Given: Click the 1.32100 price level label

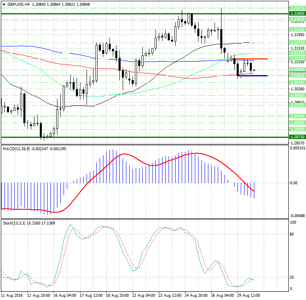Looking at the screenshot, I should coord(297,30).
